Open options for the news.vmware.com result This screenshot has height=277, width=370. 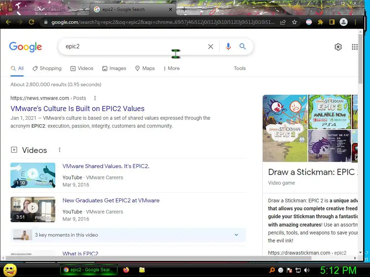pyautogui.click(x=95, y=98)
